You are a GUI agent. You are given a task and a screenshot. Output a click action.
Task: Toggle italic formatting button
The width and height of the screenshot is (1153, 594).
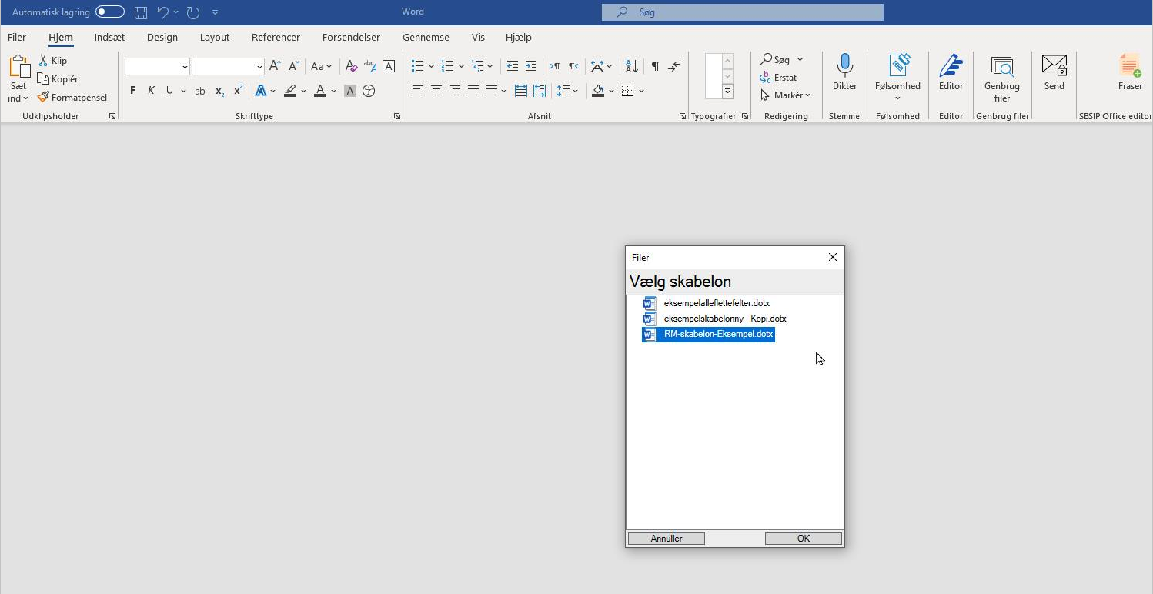151,91
